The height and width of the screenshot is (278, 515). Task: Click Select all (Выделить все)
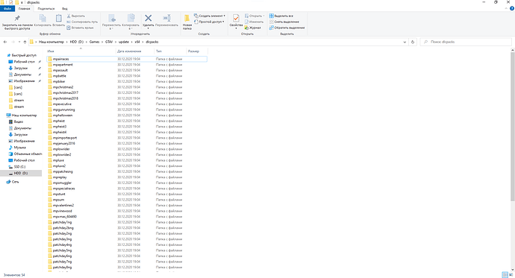coord(281,16)
